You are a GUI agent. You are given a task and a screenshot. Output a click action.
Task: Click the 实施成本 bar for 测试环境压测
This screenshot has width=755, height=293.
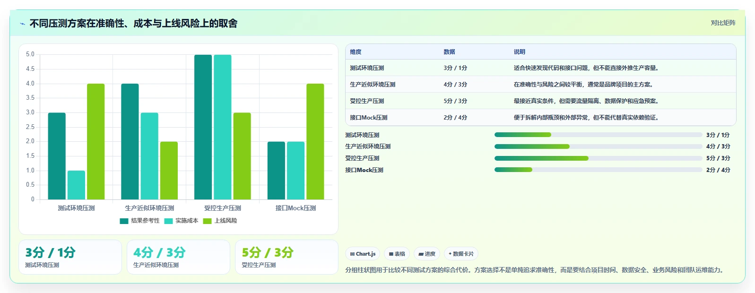(x=76, y=185)
